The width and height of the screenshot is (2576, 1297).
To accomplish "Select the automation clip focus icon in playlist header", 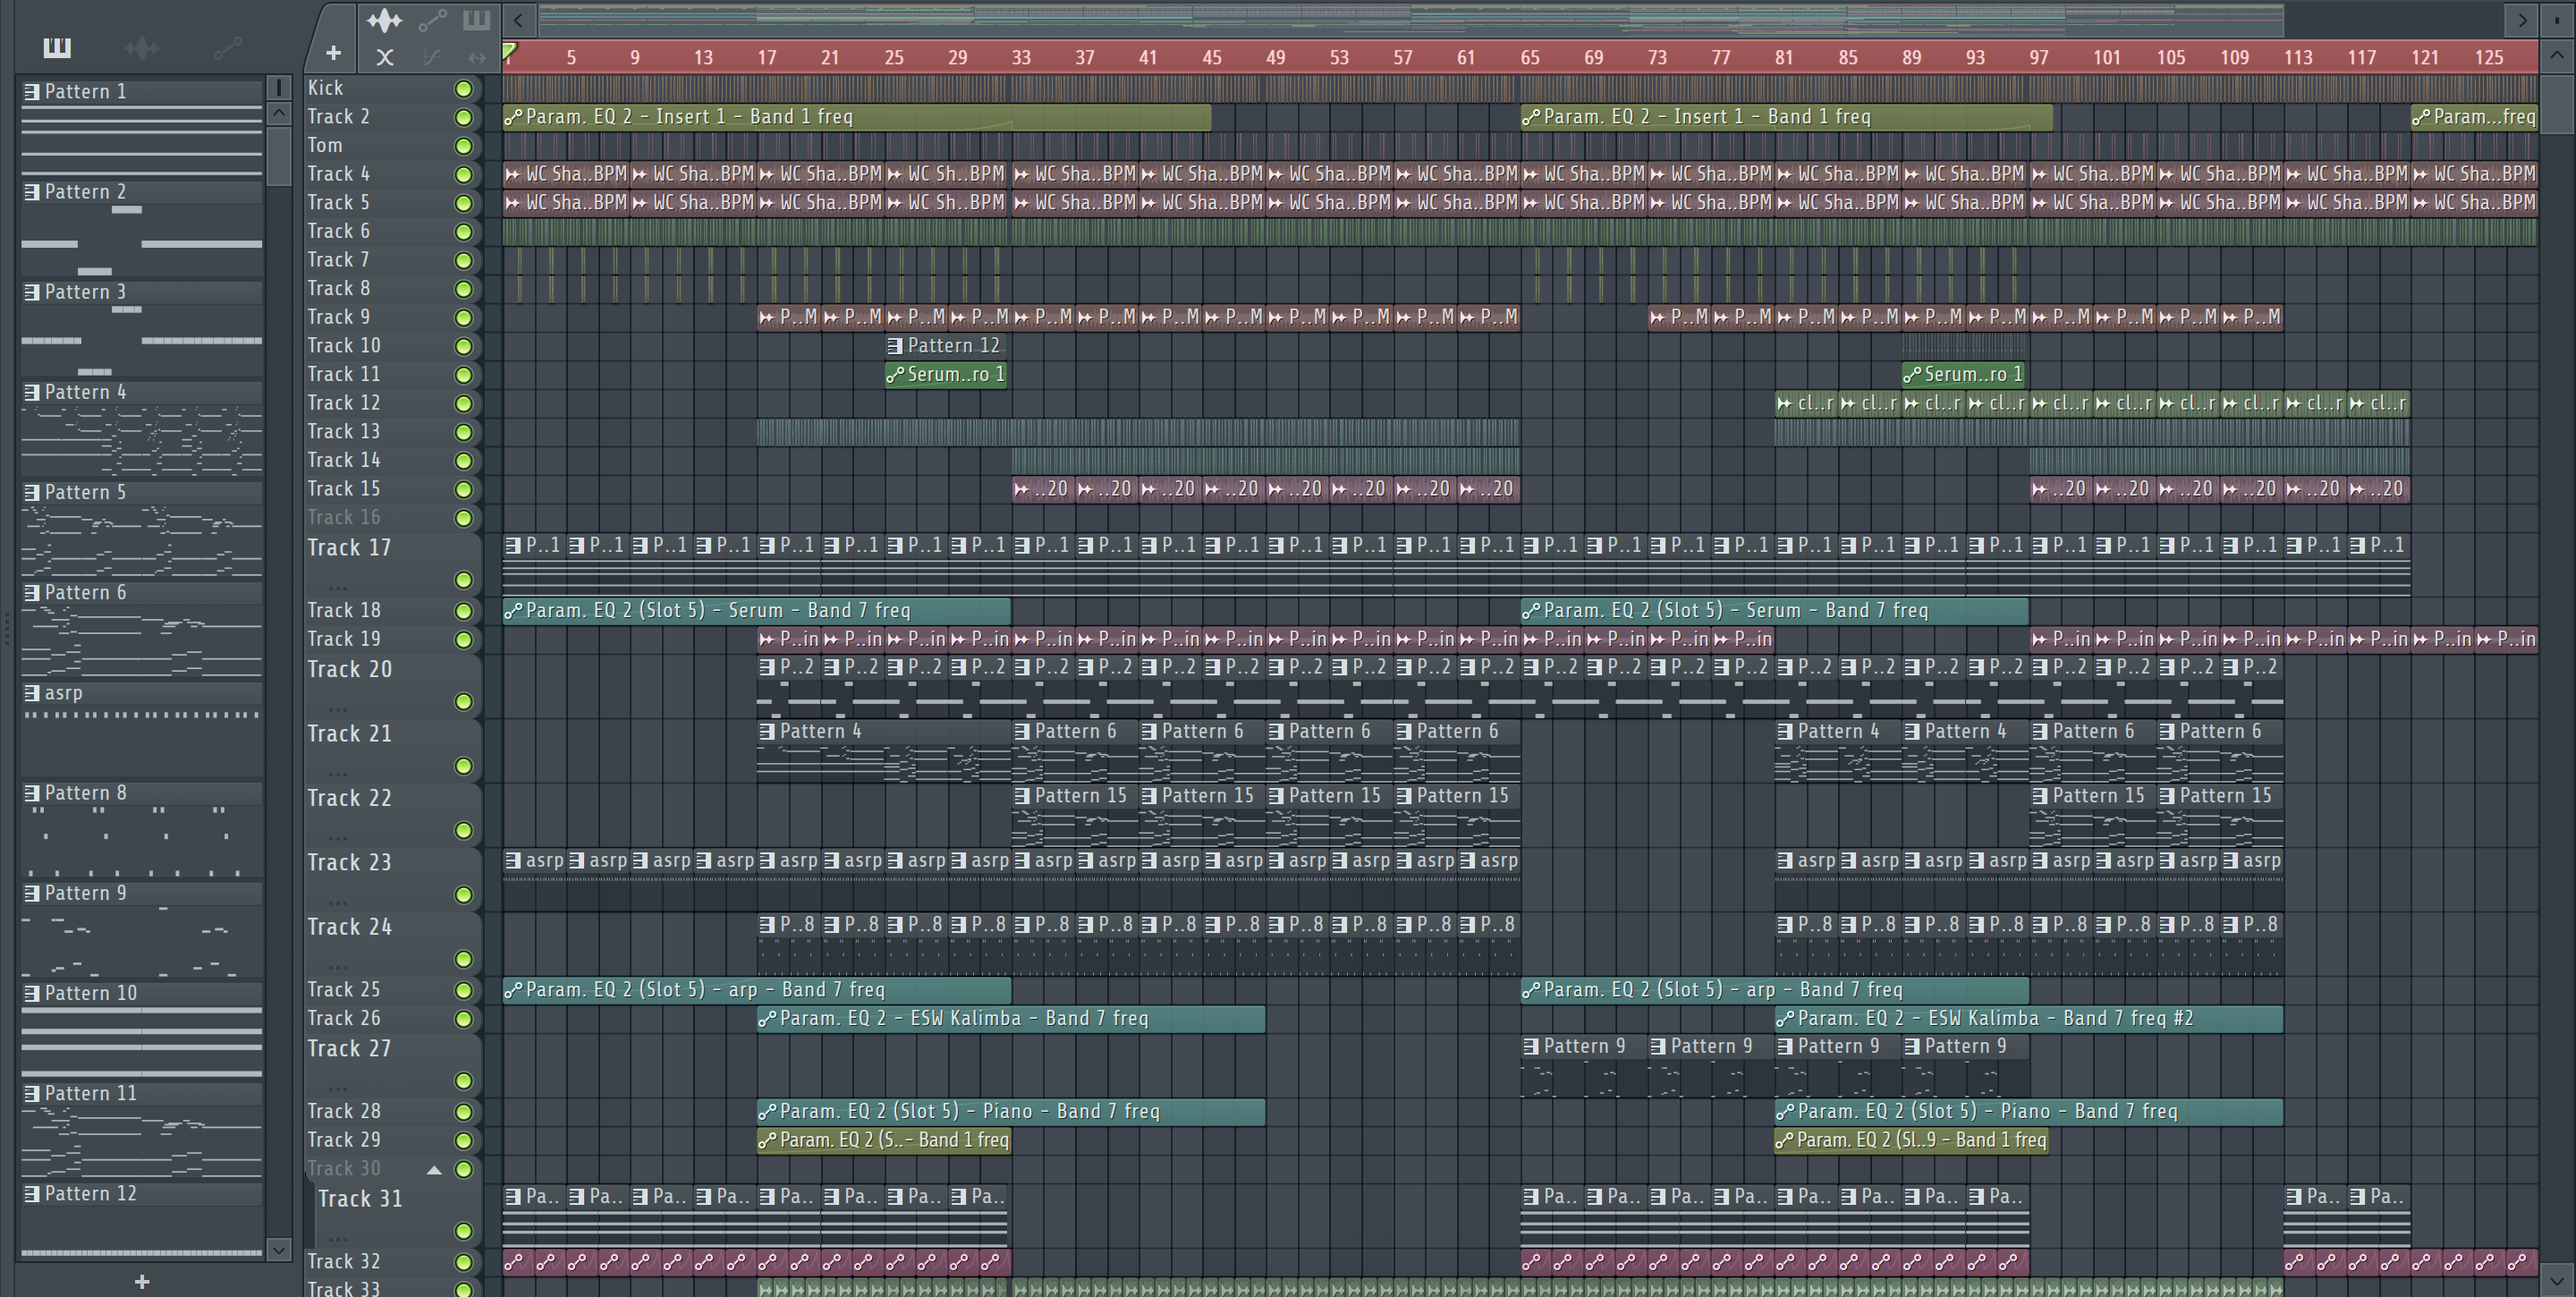I will point(432,19).
